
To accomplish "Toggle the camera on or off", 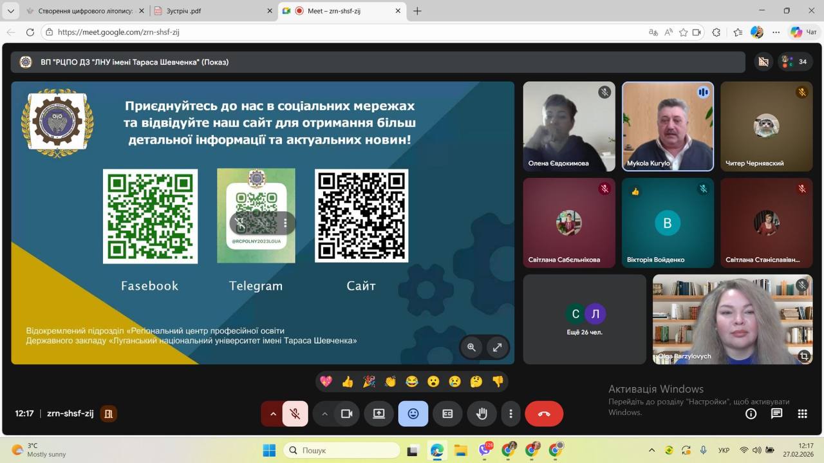I will pyautogui.click(x=346, y=414).
